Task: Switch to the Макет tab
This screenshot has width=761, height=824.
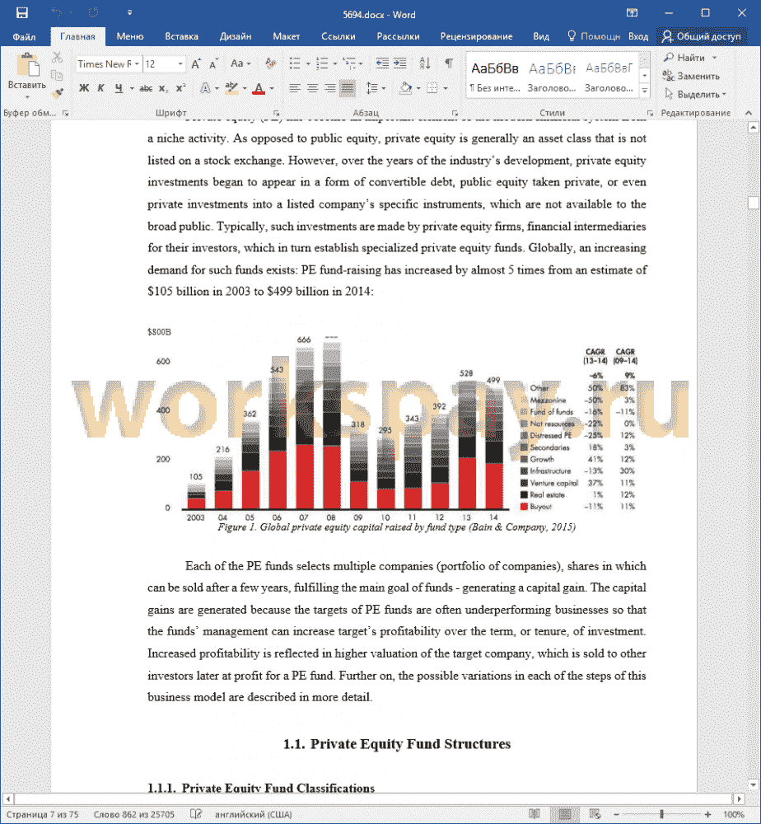Action: click(x=287, y=36)
